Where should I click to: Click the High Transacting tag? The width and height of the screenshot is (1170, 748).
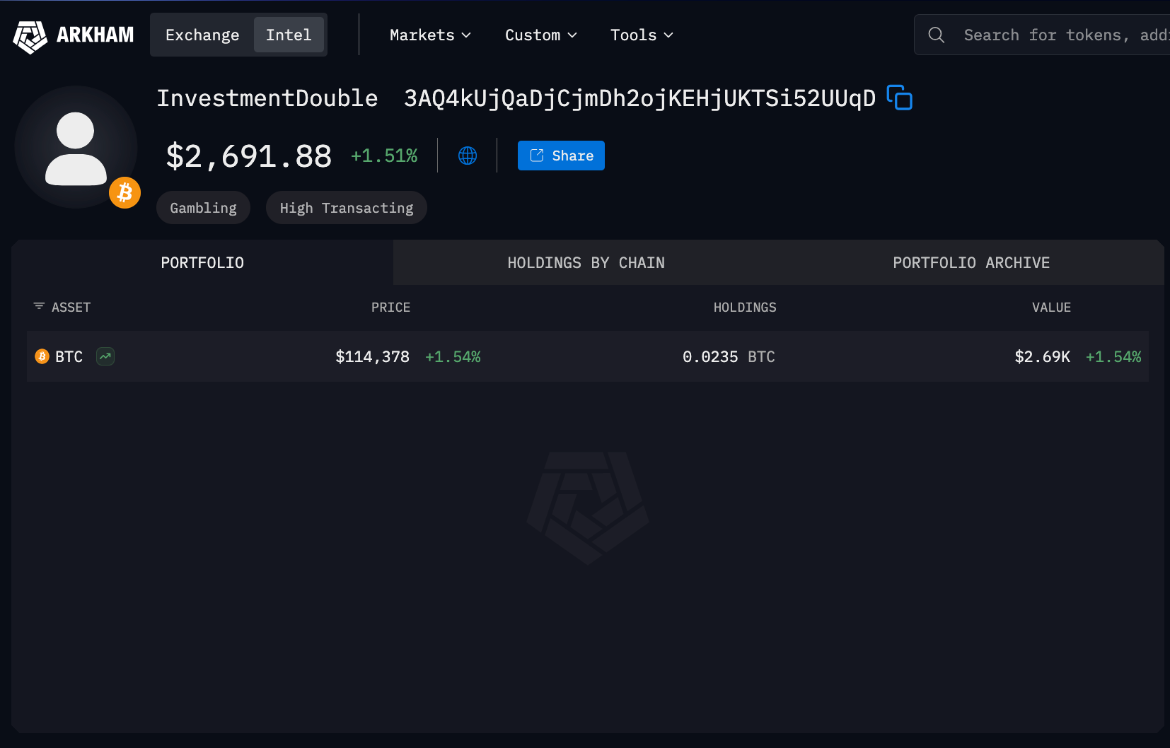[347, 208]
